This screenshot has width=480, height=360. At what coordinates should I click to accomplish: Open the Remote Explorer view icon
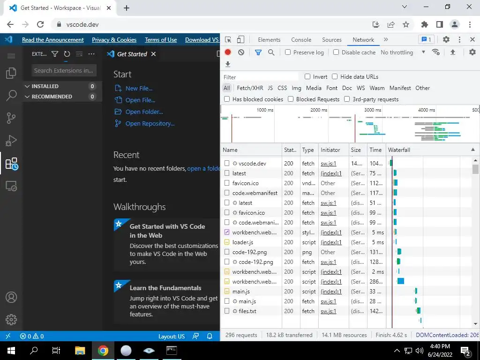tap(11, 186)
